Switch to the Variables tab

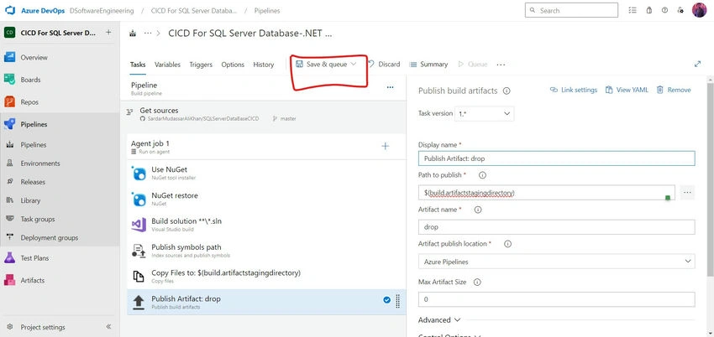(167, 65)
